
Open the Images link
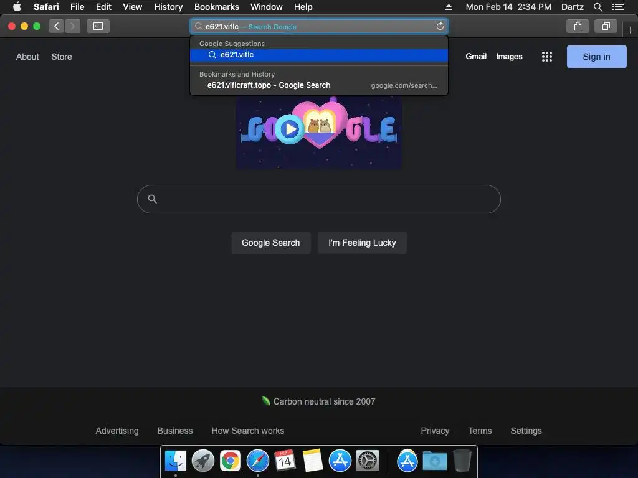[509, 57]
